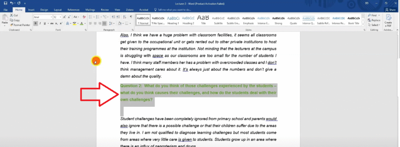Screen dimensions: 400x147
Task: Center the paragraph text
Action: (95, 23)
